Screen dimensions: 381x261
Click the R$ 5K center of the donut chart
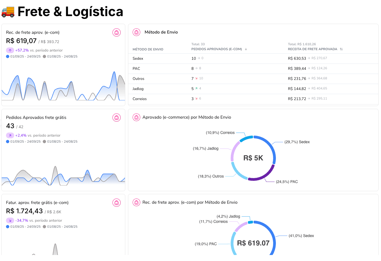tap(253, 158)
